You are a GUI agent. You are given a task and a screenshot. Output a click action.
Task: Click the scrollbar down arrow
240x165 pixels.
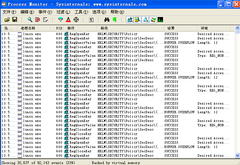point(237,156)
